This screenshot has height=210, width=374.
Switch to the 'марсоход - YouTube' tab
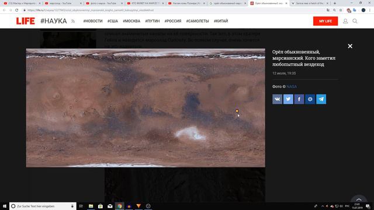click(x=63, y=3)
